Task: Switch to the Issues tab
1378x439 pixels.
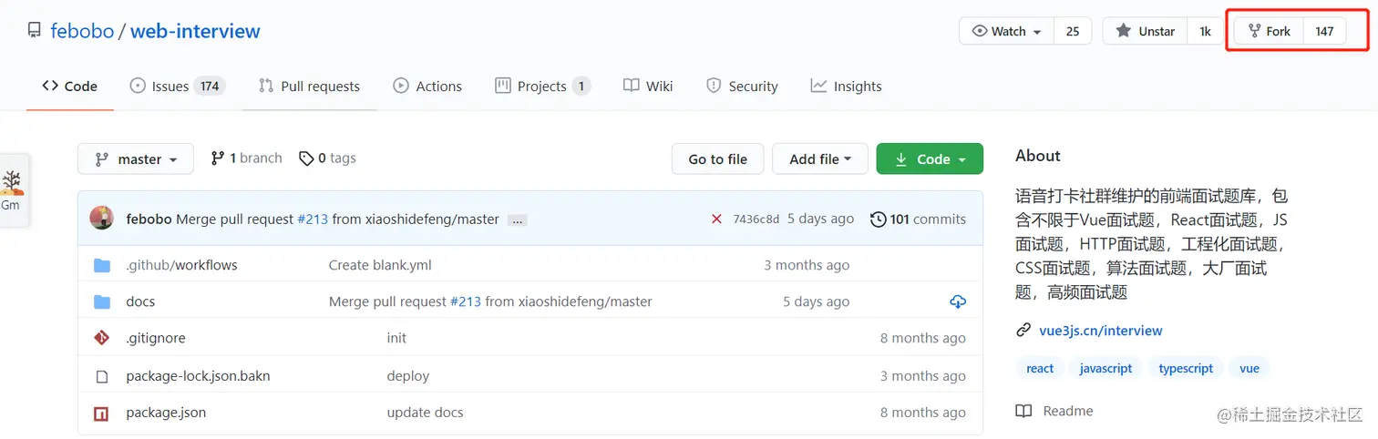Action: tap(178, 86)
